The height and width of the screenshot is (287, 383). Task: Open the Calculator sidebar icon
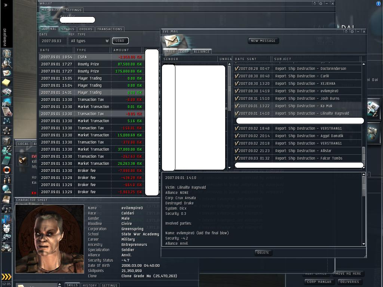click(7, 160)
